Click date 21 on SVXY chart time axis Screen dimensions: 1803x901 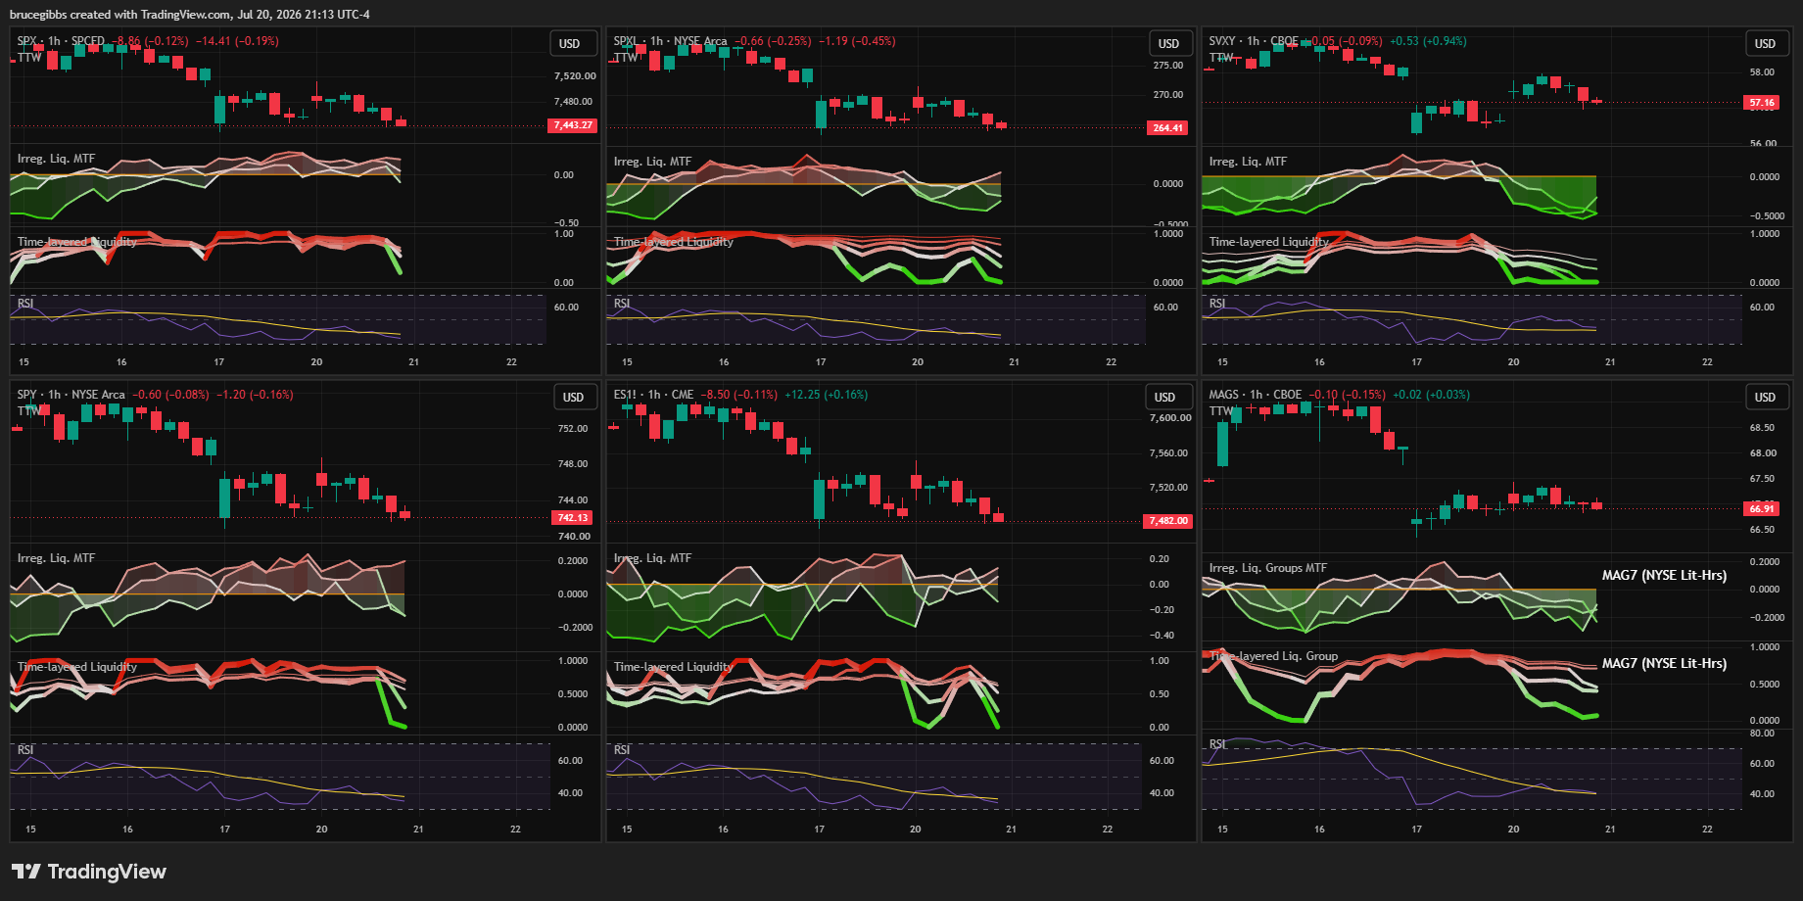click(1610, 362)
